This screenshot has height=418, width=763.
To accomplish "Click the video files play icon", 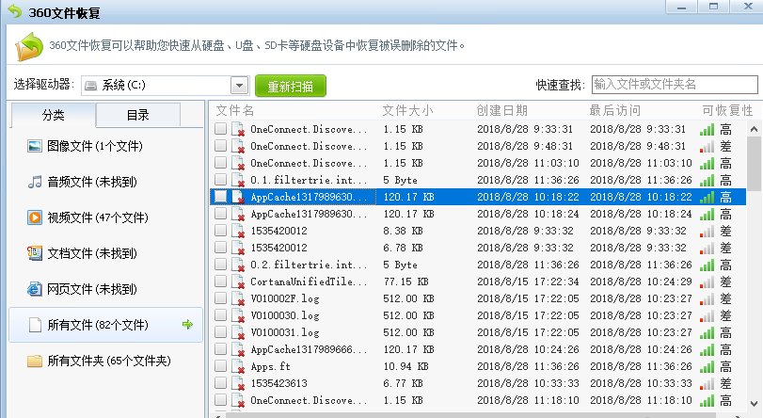I will coord(35,217).
